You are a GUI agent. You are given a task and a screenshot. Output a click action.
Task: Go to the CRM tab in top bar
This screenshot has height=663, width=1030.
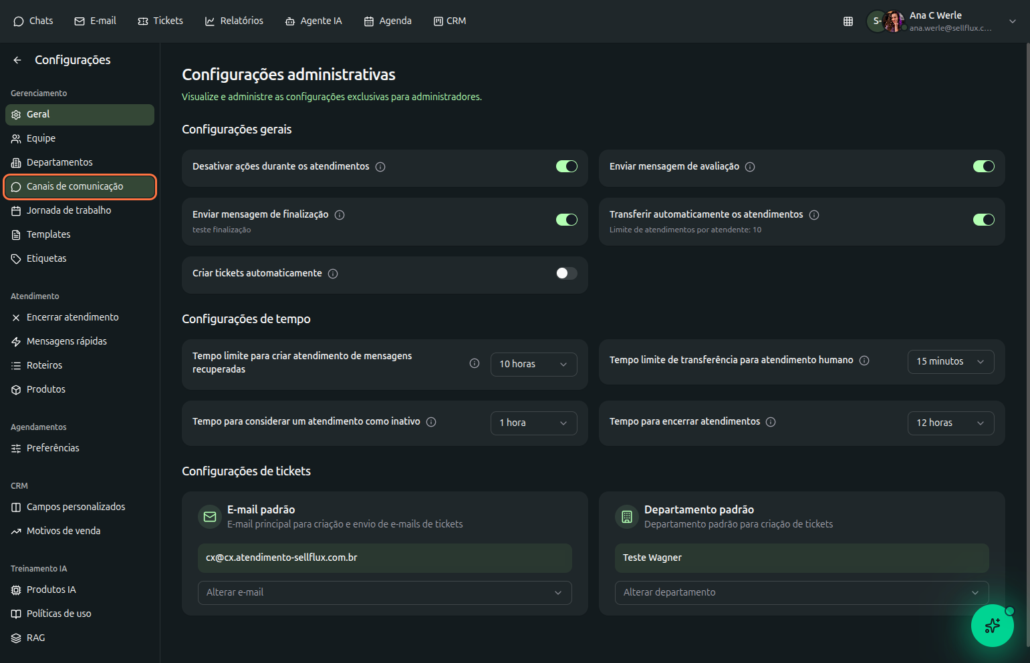tap(450, 21)
